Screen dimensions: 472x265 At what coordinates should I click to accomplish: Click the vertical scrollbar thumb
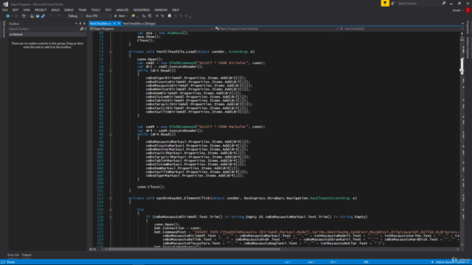(462, 66)
